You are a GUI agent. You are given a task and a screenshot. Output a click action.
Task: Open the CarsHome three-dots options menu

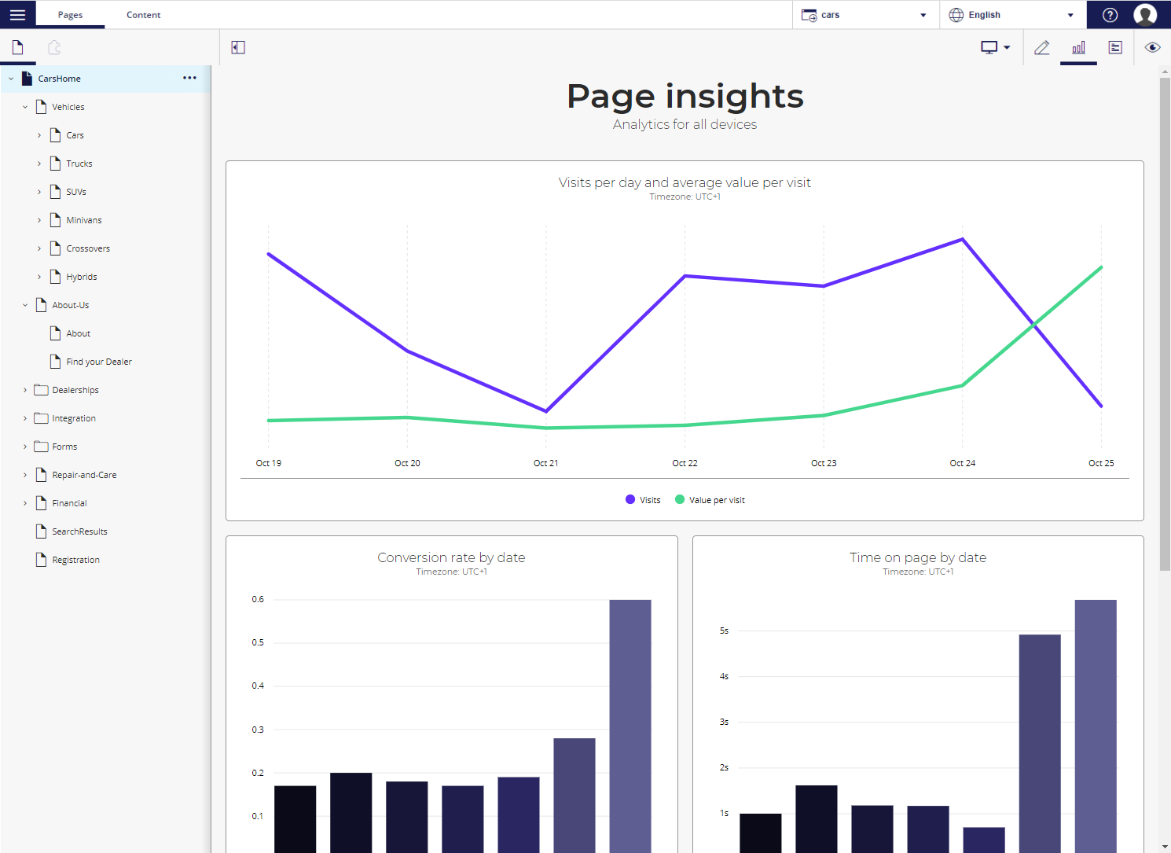[189, 78]
